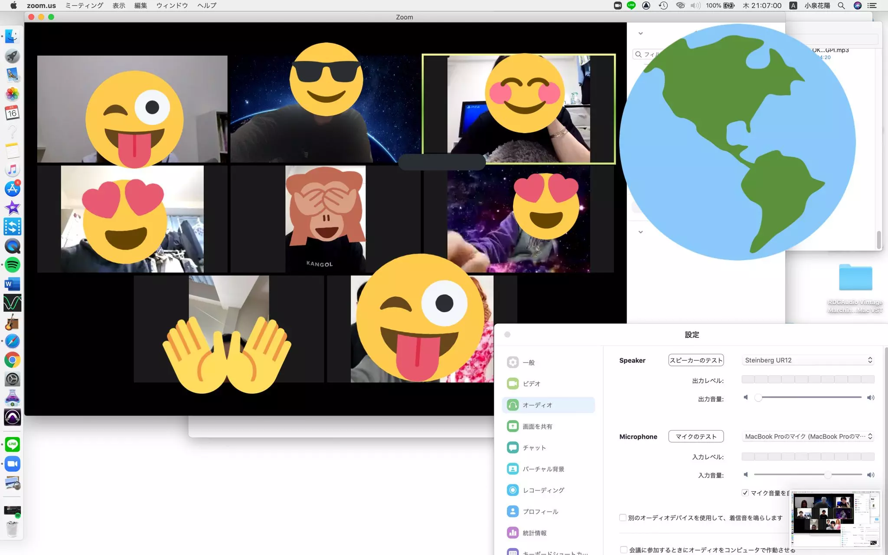Select レコーディング in settings sidebar
Viewport: 888px width, 555px height.
click(548, 490)
